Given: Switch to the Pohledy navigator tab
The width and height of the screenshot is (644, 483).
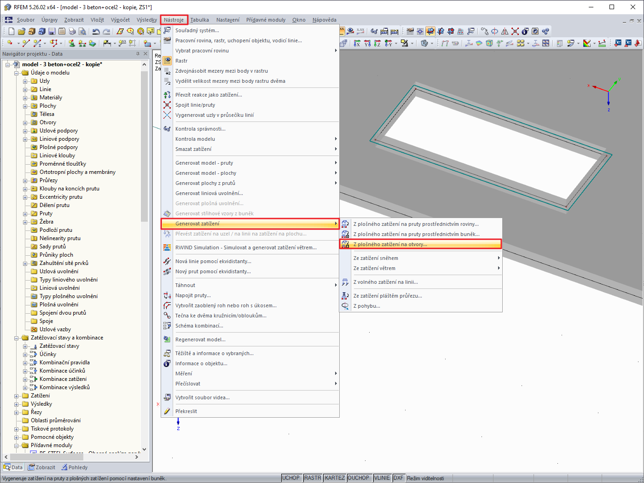Looking at the screenshot, I should 75,467.
